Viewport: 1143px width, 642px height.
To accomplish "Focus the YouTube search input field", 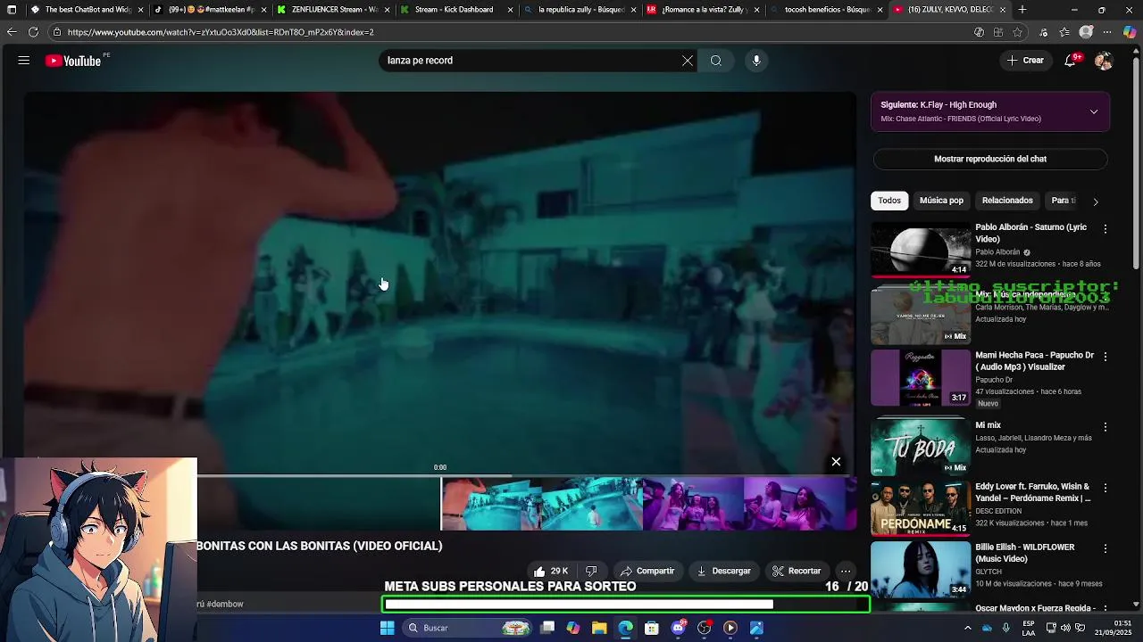I will tap(532, 61).
